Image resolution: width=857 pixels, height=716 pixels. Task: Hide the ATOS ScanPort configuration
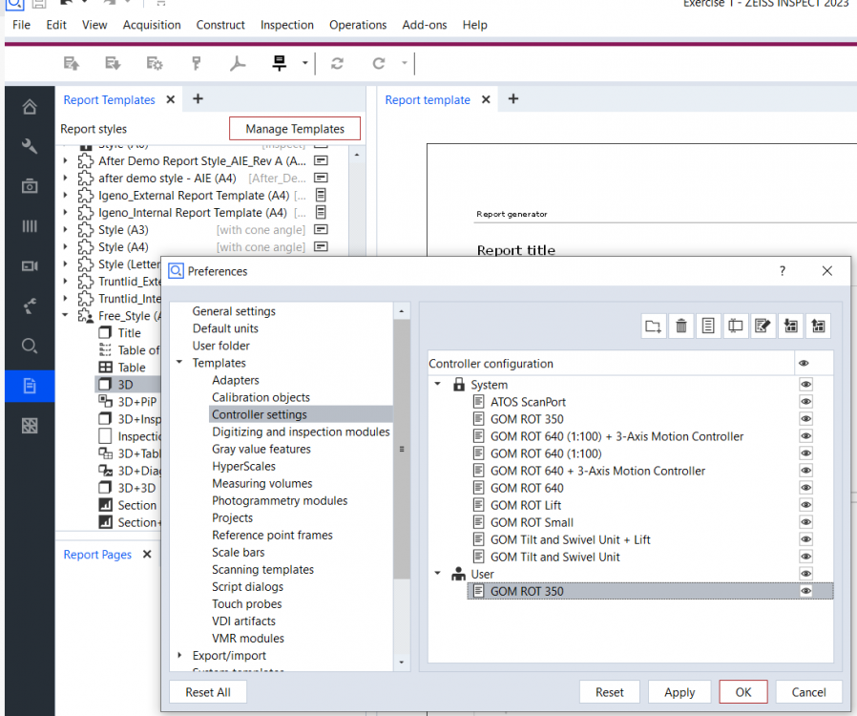point(805,402)
